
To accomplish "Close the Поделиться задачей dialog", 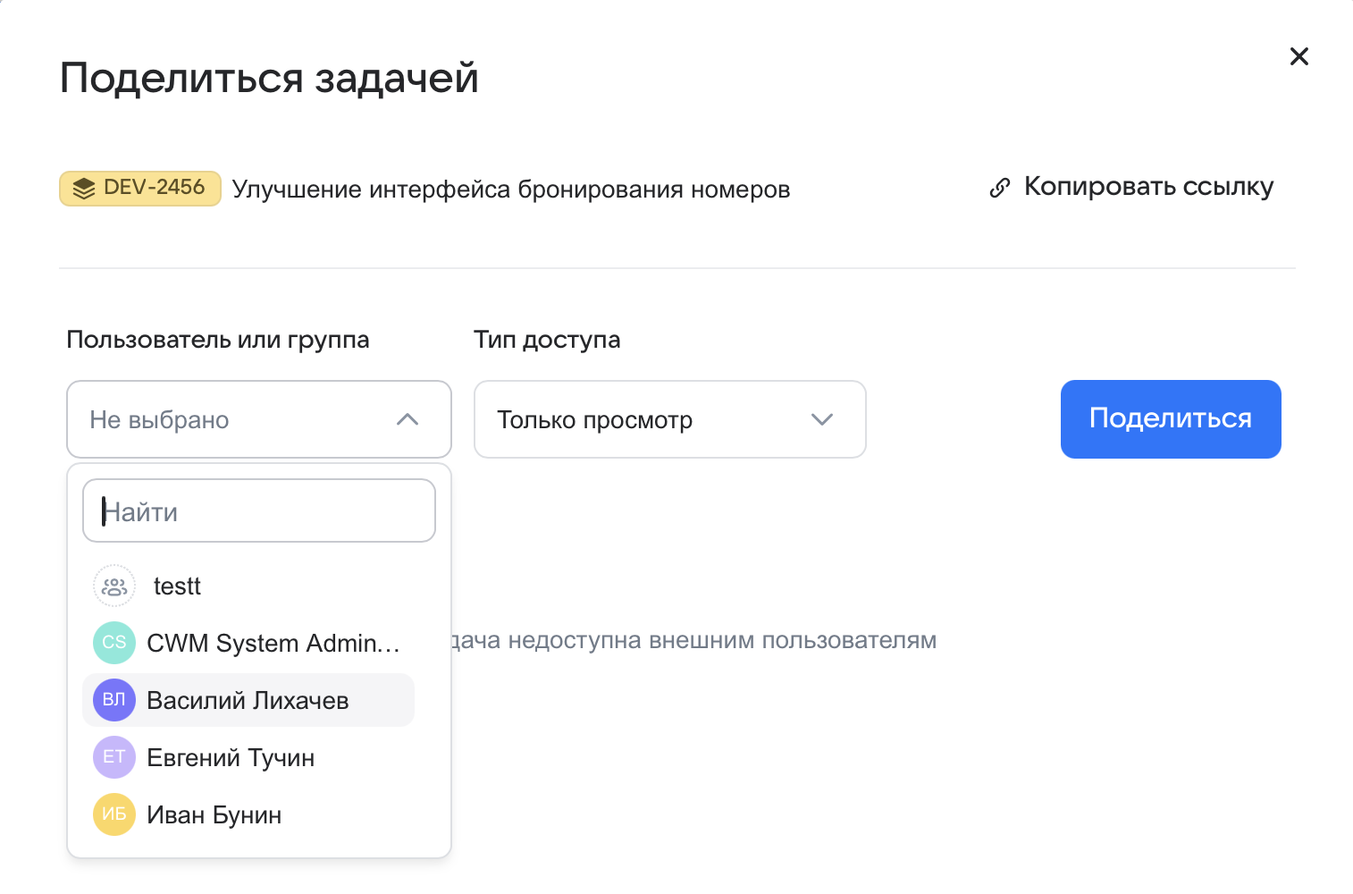I will [1298, 56].
